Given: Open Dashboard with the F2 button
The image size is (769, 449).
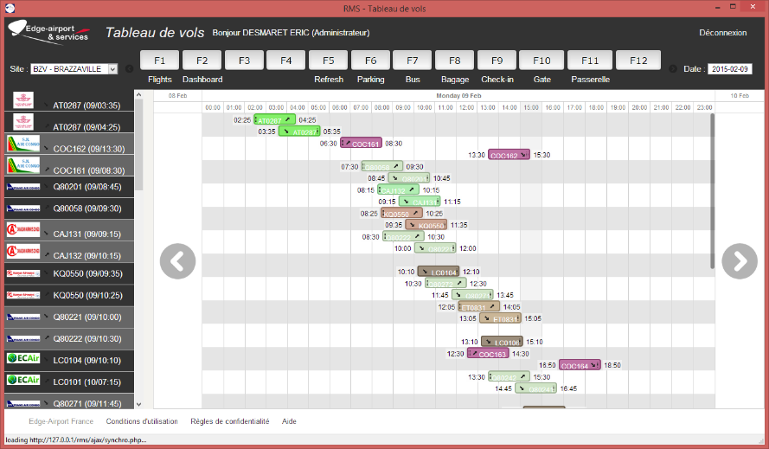Looking at the screenshot, I should coord(202,61).
